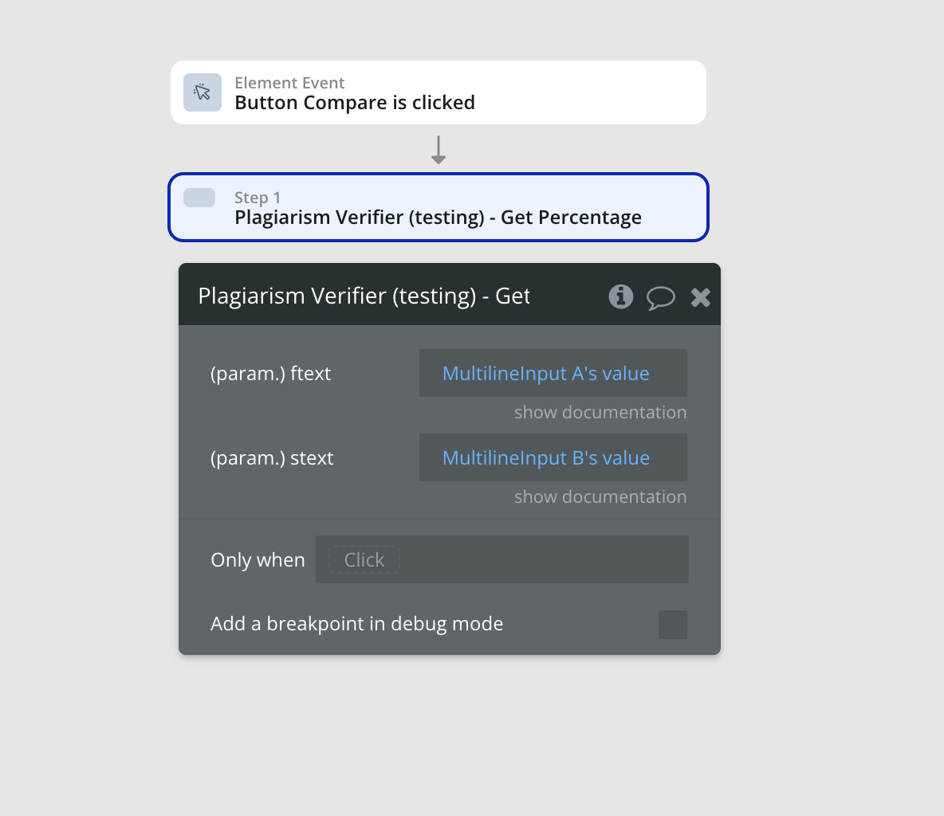Click the gray placeholder icon on Step 1
This screenshot has height=816, width=944.
point(199,198)
